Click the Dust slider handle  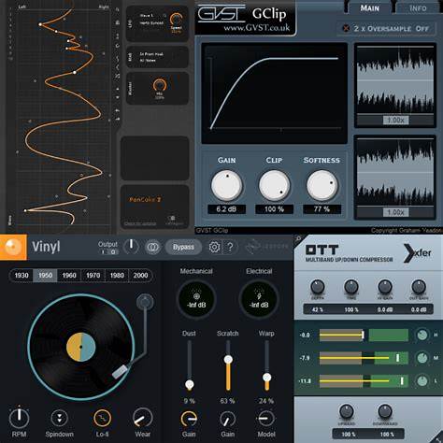pos(190,384)
